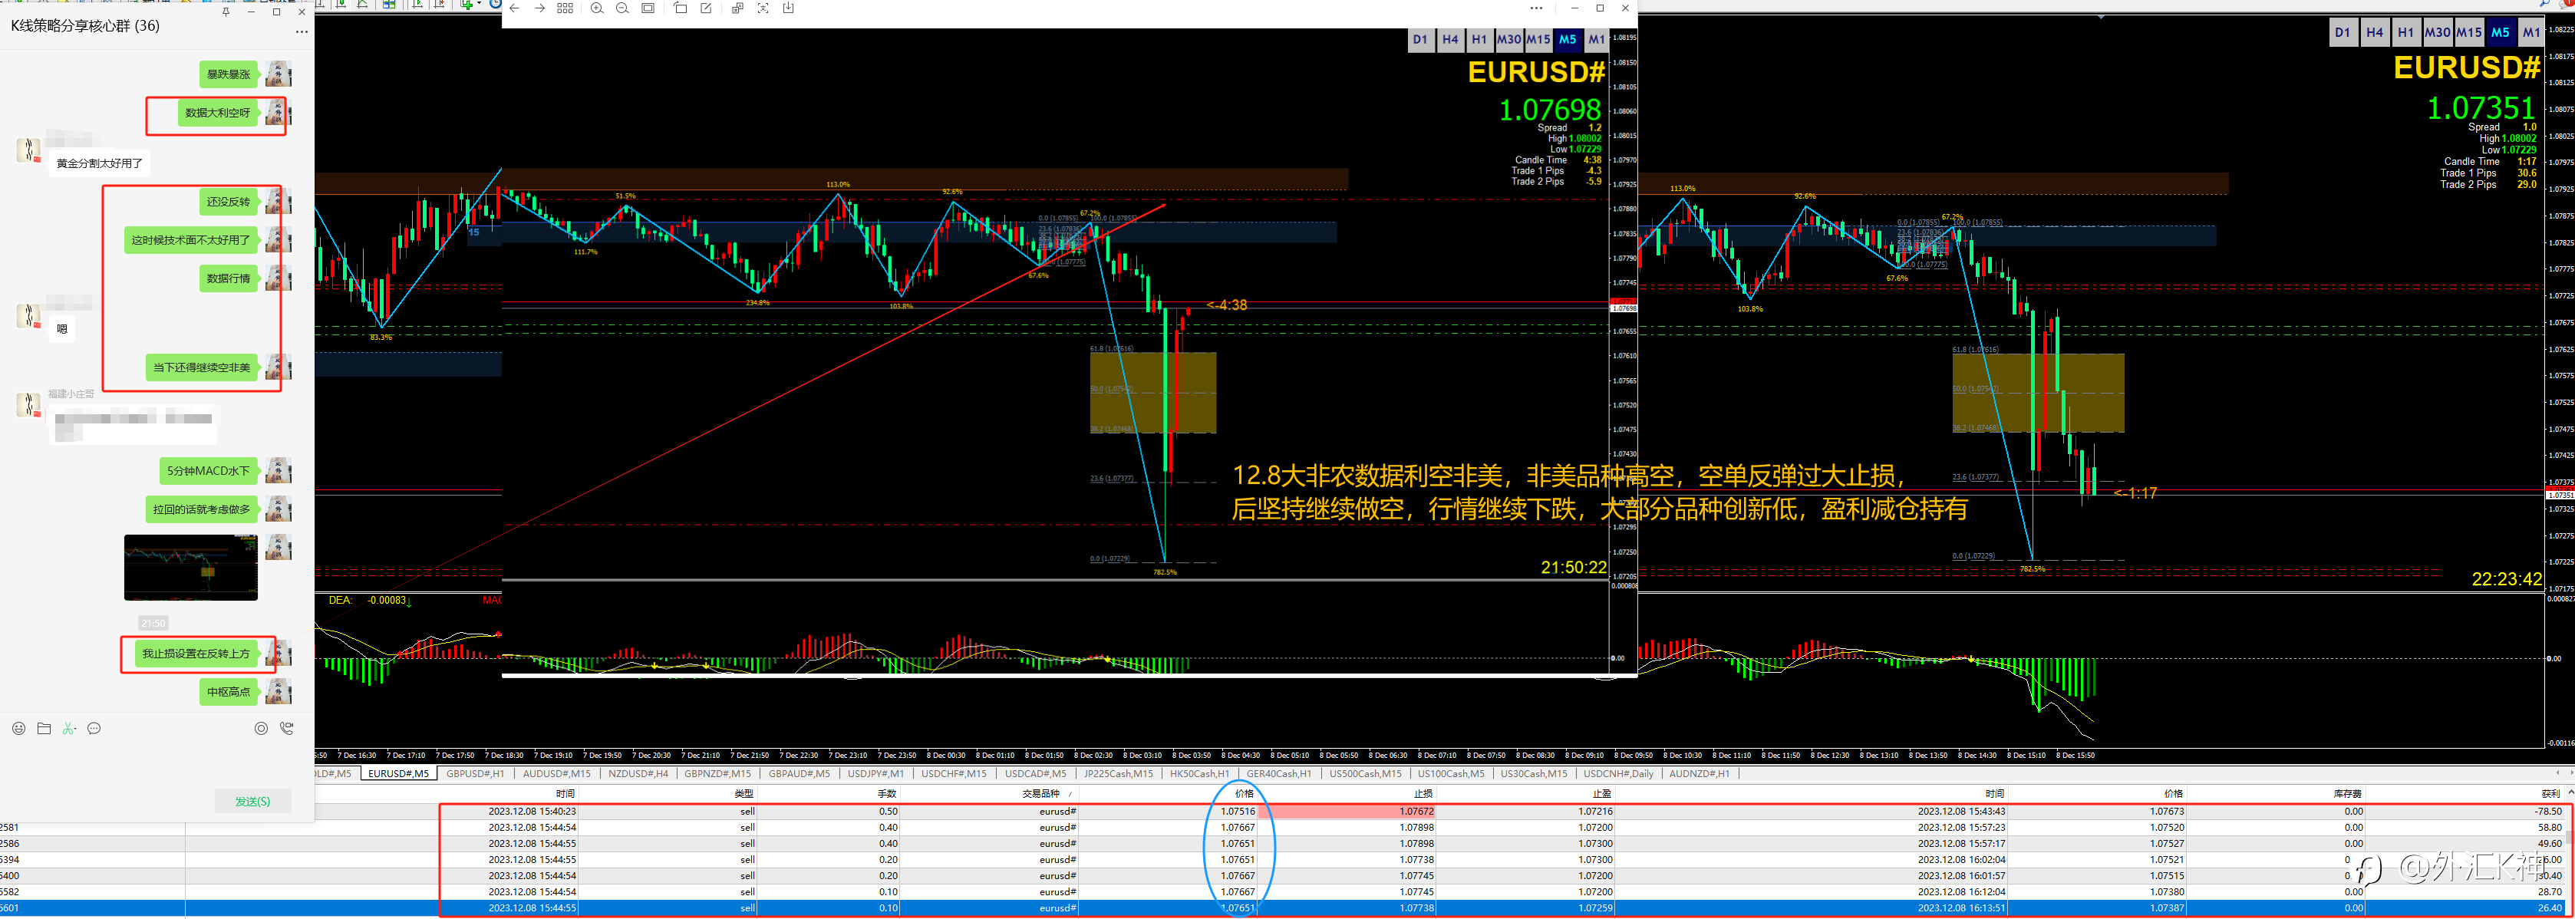The height and width of the screenshot is (919, 2575).
Task: Zoom in on the viewer image
Action: click(597, 8)
